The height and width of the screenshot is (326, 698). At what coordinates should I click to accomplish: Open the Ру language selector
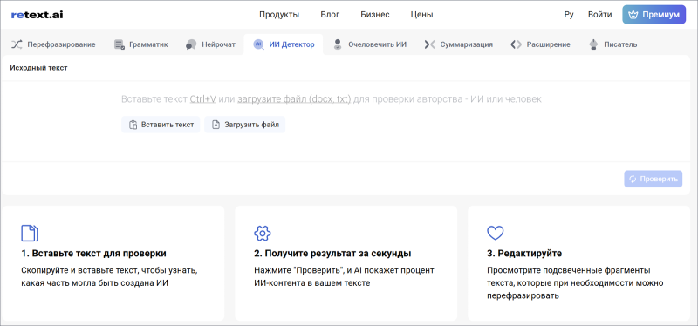pos(569,15)
